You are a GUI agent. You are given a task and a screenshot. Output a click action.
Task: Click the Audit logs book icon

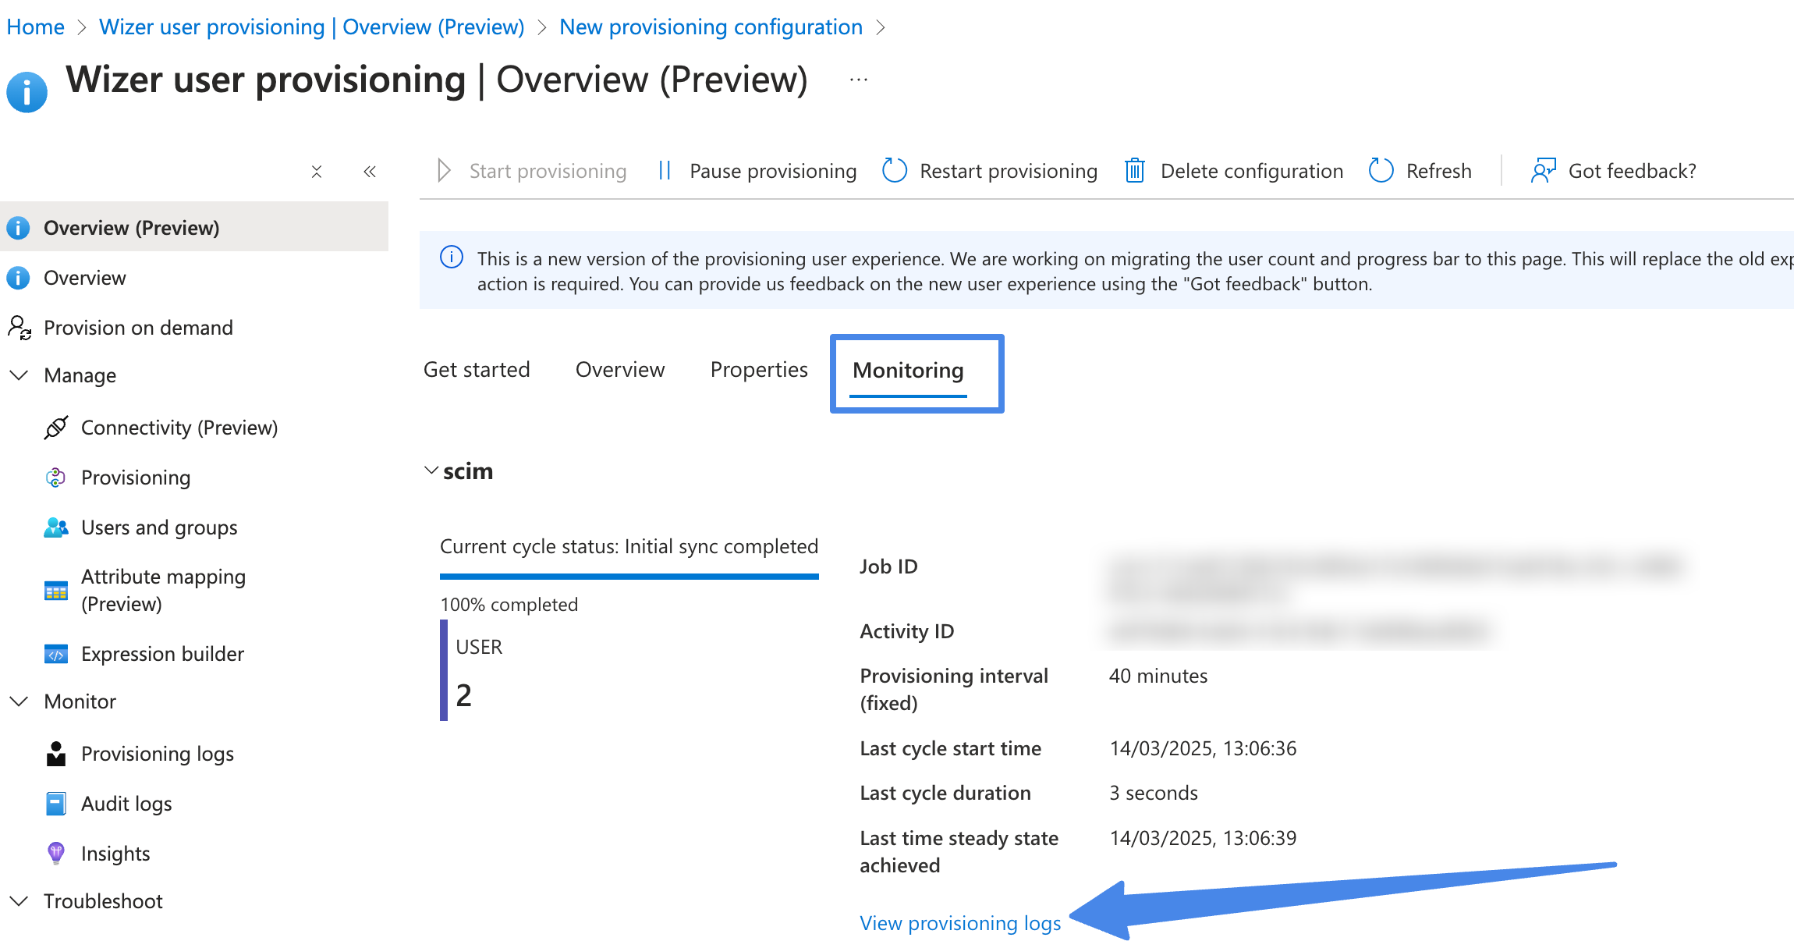tap(56, 804)
